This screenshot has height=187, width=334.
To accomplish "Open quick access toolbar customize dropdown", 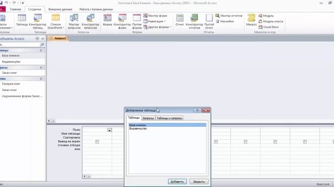I will pos(22,3).
